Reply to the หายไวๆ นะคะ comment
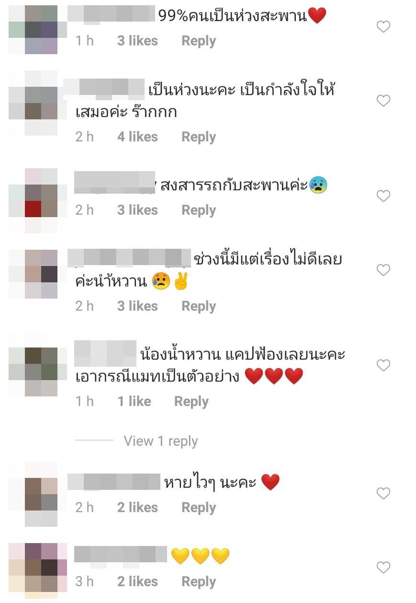 click(x=198, y=508)
